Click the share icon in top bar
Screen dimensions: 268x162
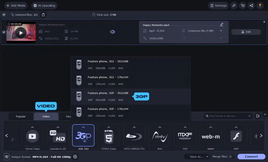click(x=251, y=6)
